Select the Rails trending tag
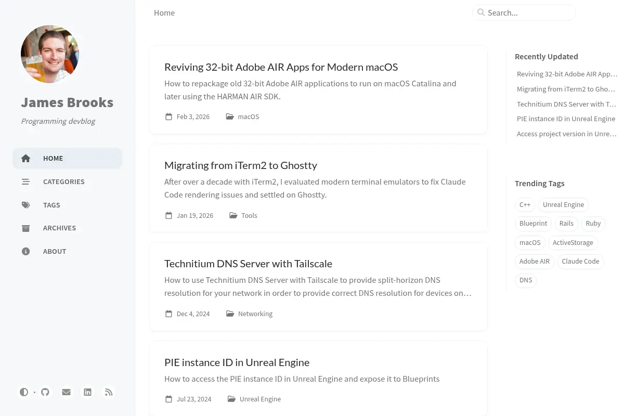This screenshot has height=416, width=624. (x=566, y=223)
